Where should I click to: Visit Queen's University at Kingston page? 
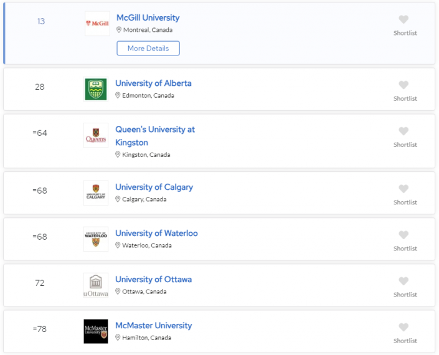[x=155, y=136]
